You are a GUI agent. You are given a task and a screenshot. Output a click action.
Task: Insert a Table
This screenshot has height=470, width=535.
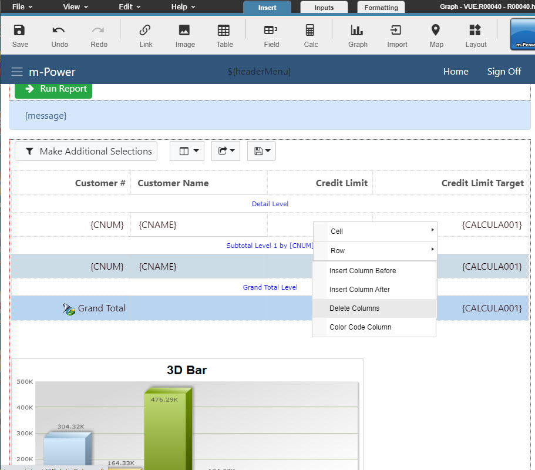pos(224,36)
